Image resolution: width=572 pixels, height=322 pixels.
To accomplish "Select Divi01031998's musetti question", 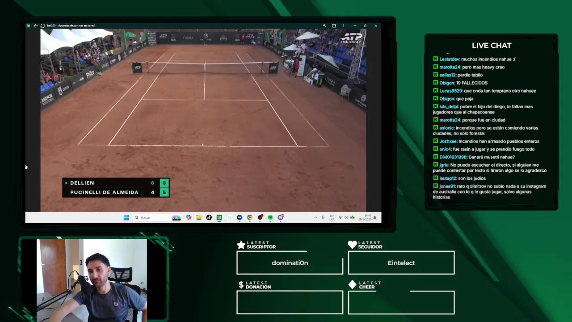I will pos(474,157).
